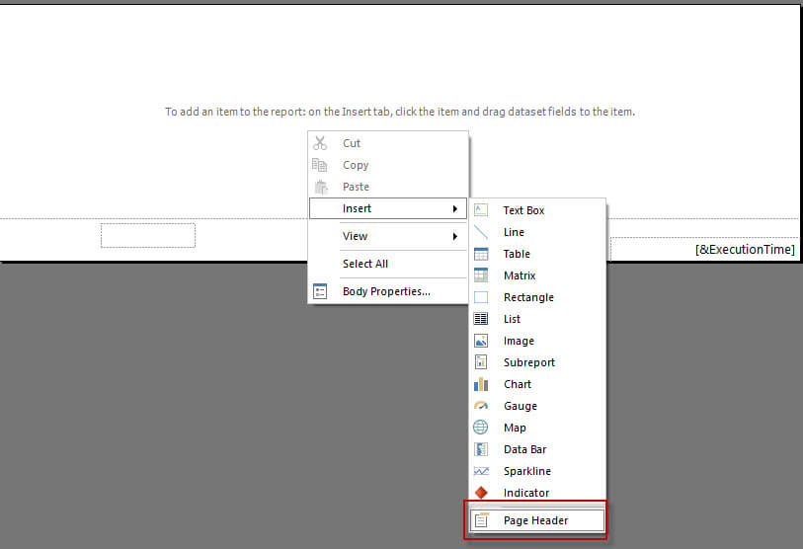The image size is (803, 549).
Task: Click the Body Properties icon
Action: click(320, 291)
